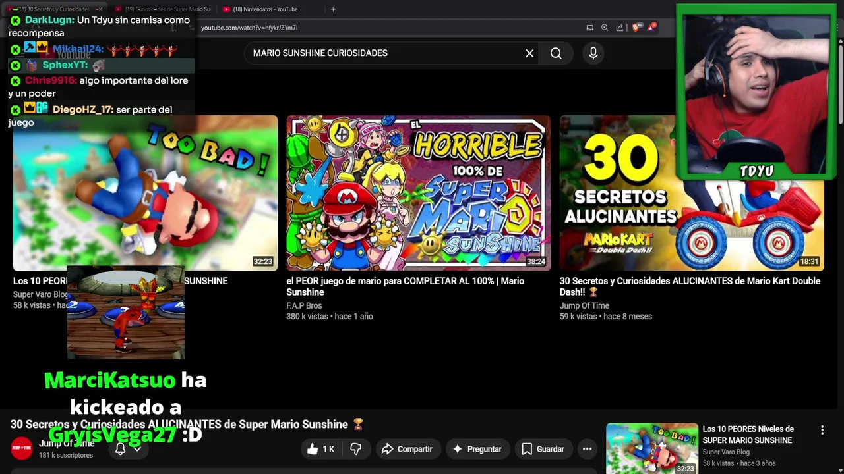Open the Brave Shields lion icon
Screen dimensions: 844x474
pyautogui.click(x=636, y=28)
